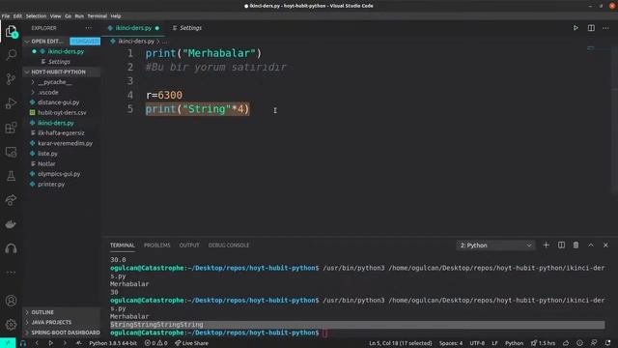Kill terminal with the trash icon

pyautogui.click(x=576, y=245)
